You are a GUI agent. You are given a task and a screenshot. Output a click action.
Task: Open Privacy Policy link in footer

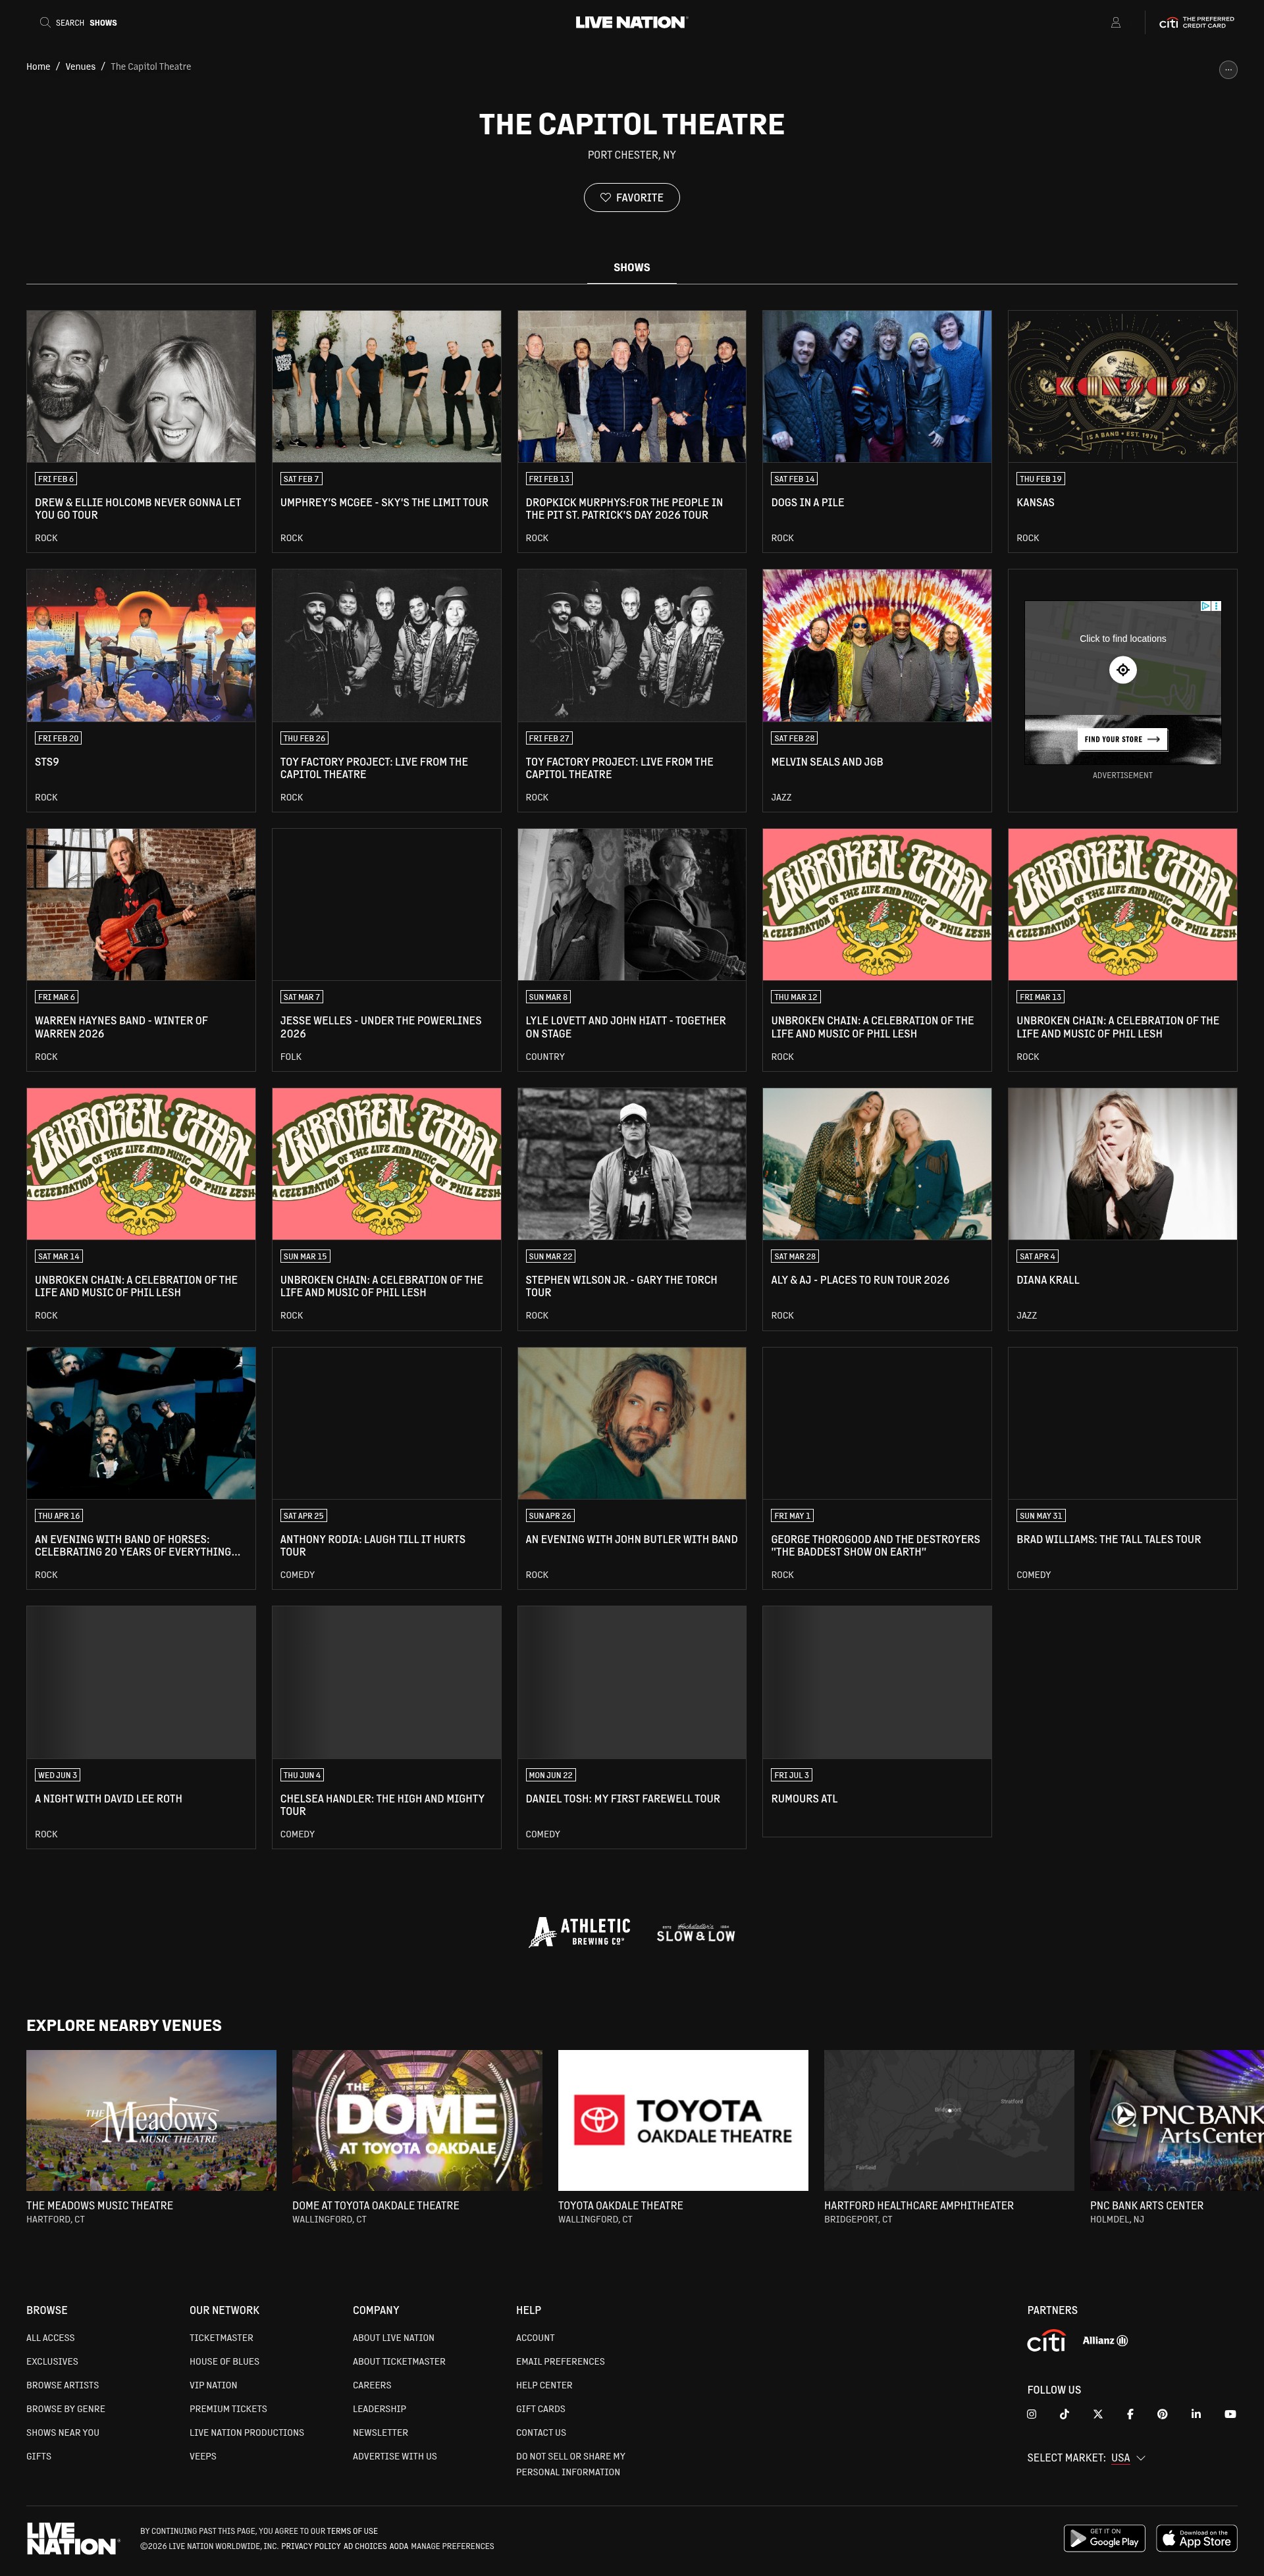point(311,2546)
